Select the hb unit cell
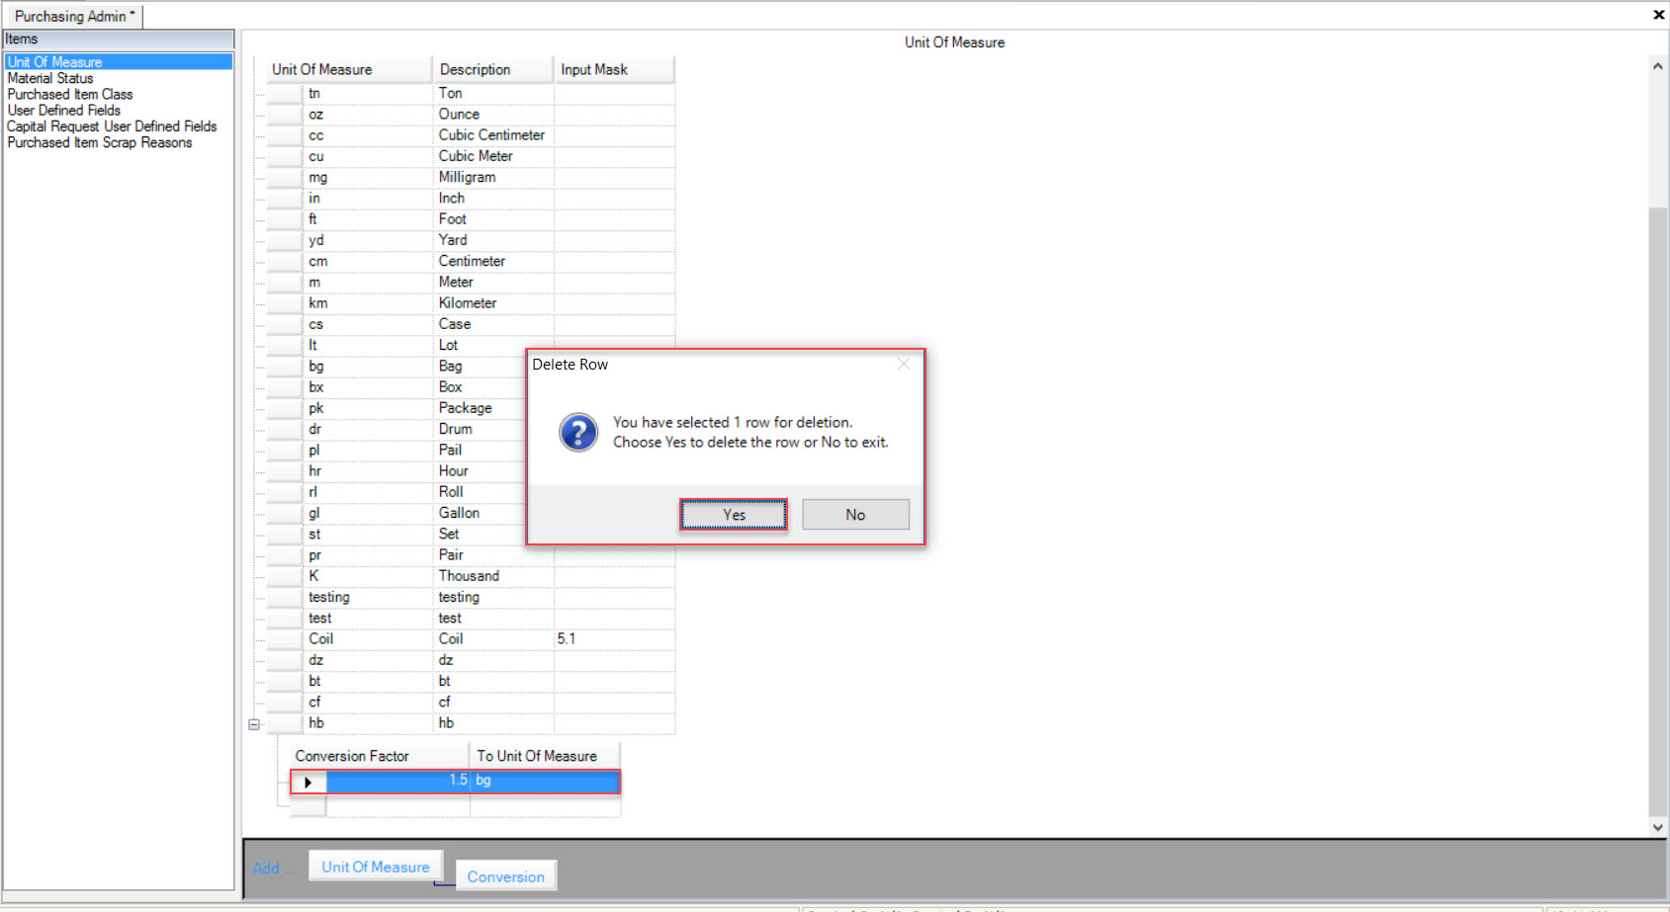This screenshot has width=1670, height=912. click(x=368, y=723)
